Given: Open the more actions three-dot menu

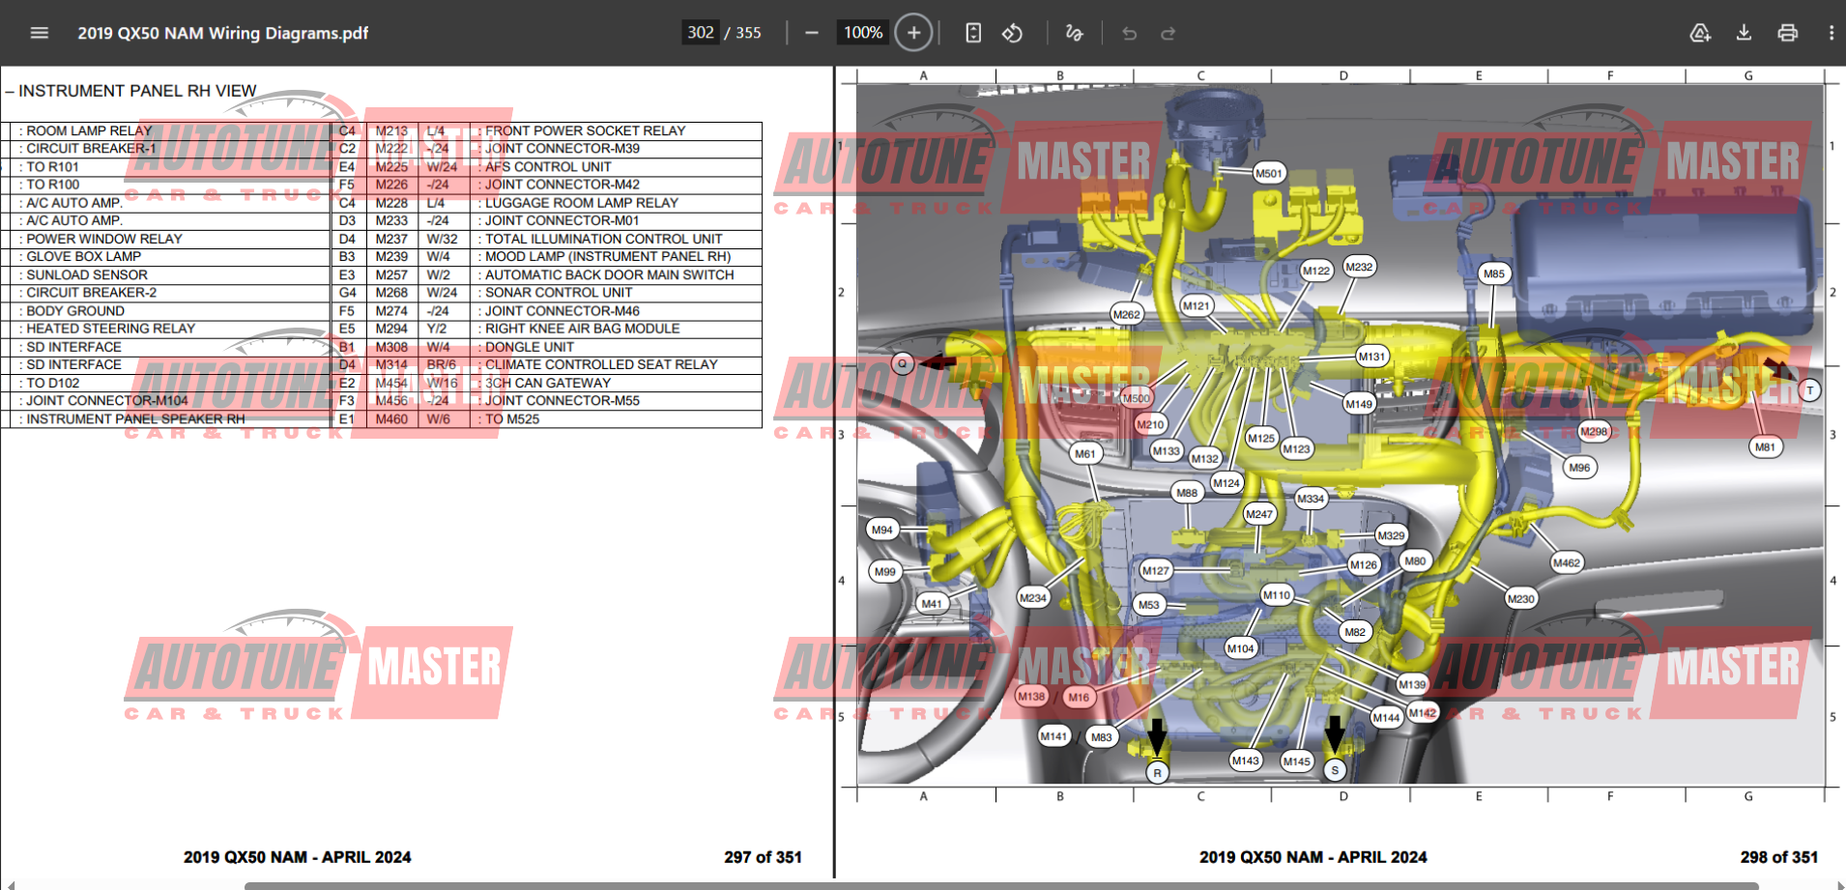Looking at the screenshot, I should coord(1831,33).
